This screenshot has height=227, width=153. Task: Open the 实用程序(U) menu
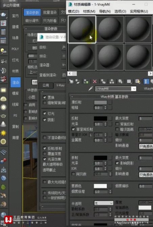[x=139, y=12]
